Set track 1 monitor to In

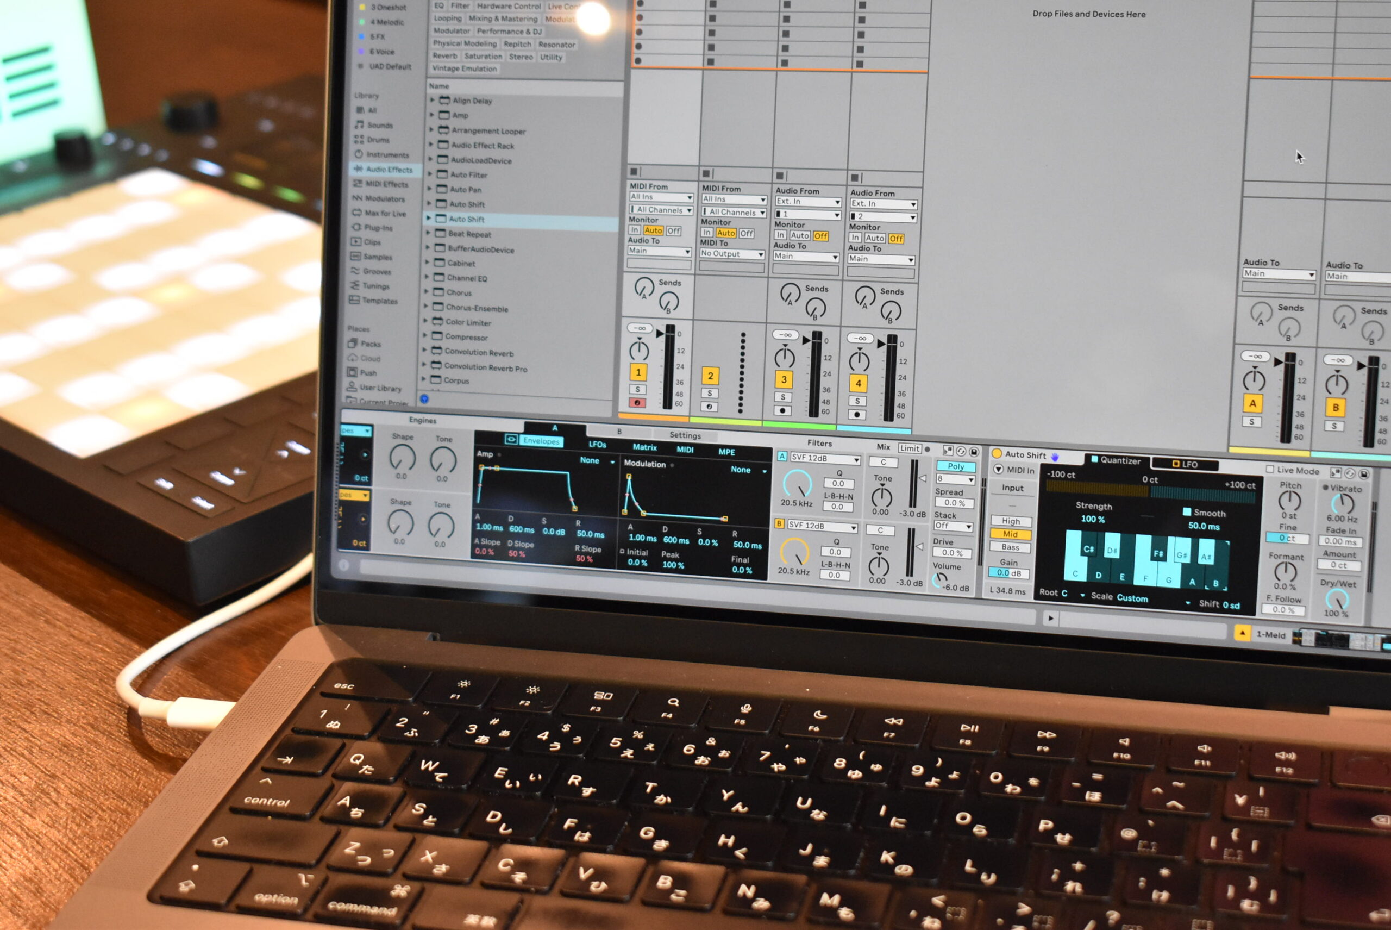pyautogui.click(x=635, y=229)
